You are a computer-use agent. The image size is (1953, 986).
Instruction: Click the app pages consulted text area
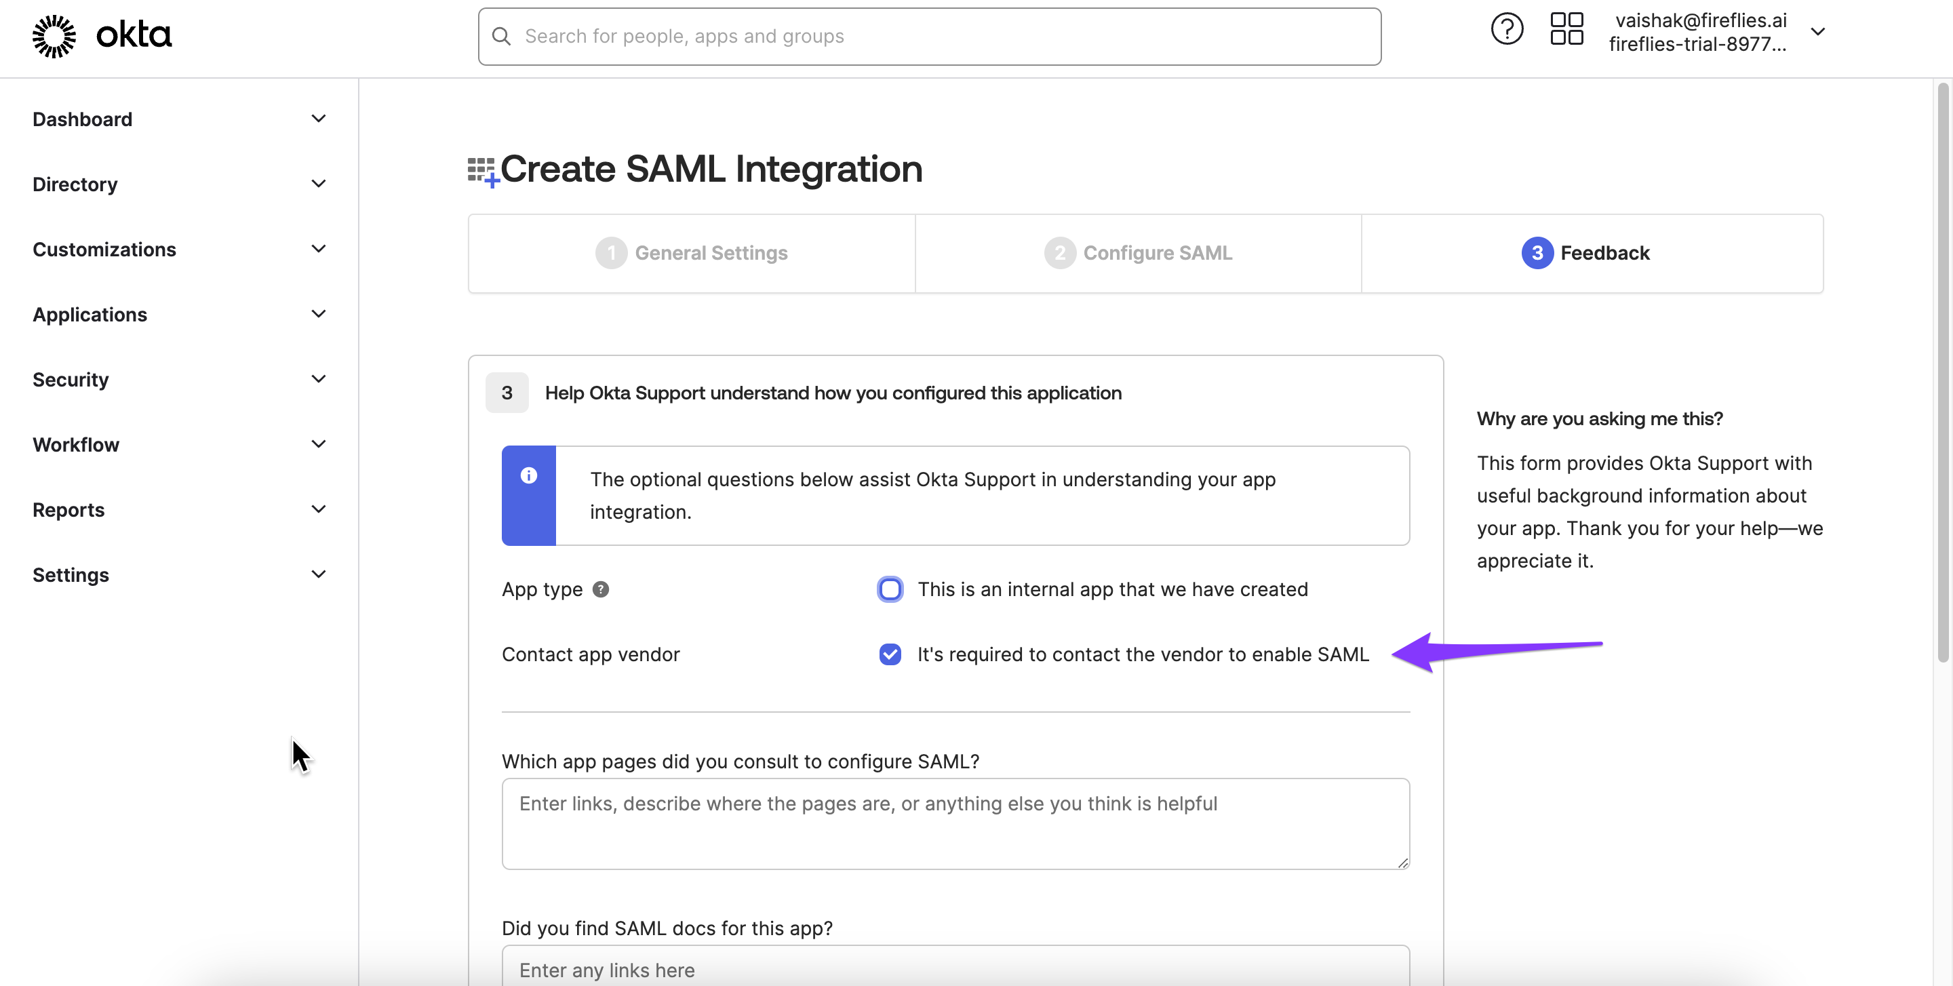click(x=955, y=824)
